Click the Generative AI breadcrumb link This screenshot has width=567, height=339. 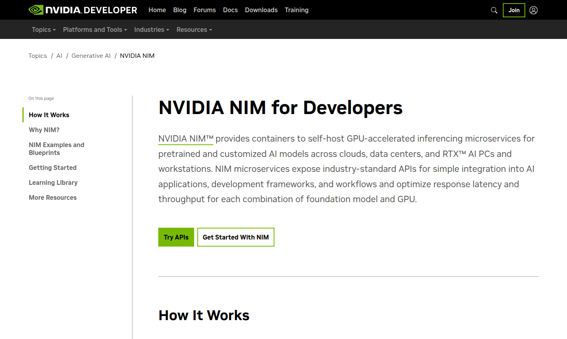click(91, 56)
